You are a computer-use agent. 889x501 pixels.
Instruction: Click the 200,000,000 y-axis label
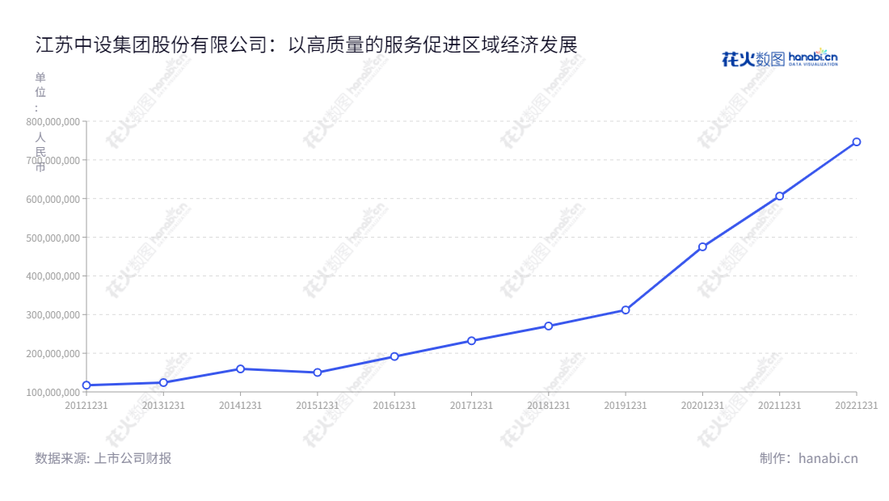[53, 353]
